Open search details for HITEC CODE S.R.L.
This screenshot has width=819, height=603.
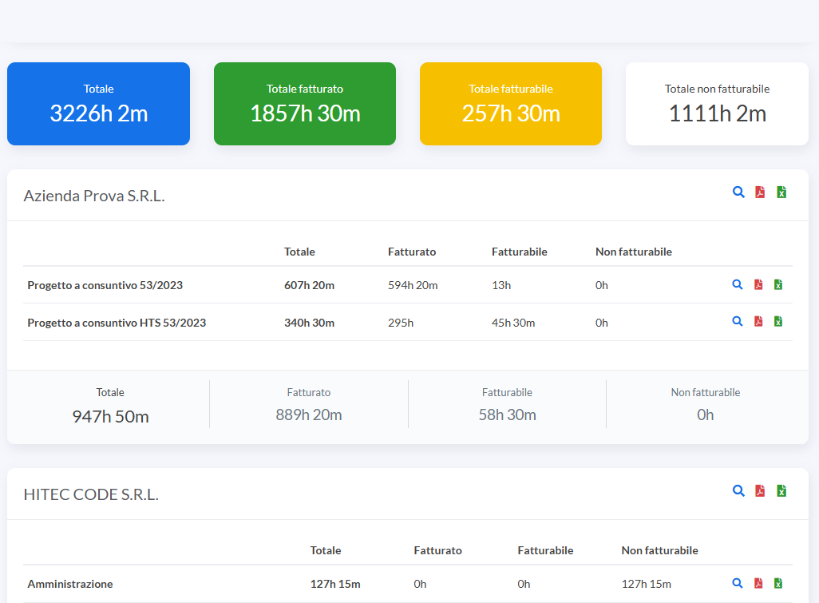[738, 490]
